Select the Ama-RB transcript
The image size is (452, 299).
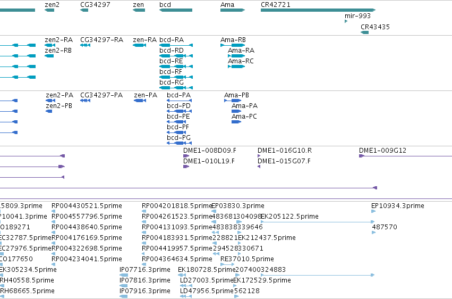233,45
